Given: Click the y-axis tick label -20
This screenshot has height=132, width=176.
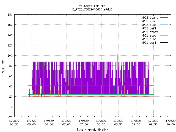Looking at the screenshot, I should [10, 117].
